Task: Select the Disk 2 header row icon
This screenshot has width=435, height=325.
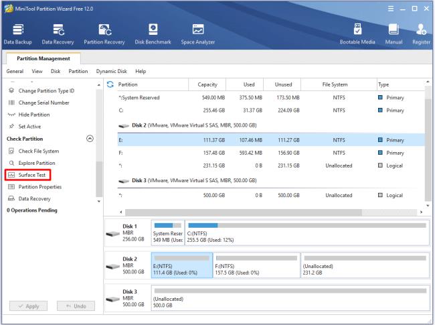Action: (x=124, y=126)
